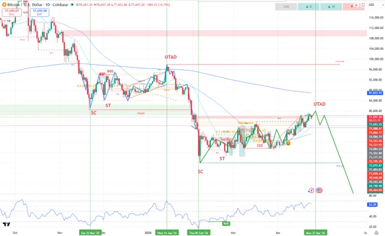385x236 pixels.
Task: Click the 75,888.67 red price label
Action: click(375, 129)
